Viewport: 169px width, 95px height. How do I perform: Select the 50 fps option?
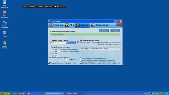click(x=51, y=51)
